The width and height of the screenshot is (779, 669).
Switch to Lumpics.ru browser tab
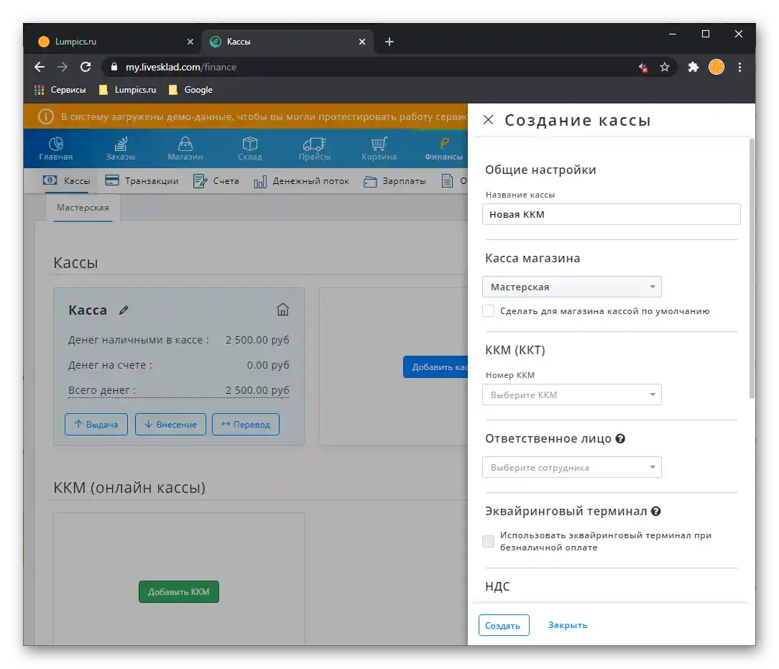115,42
